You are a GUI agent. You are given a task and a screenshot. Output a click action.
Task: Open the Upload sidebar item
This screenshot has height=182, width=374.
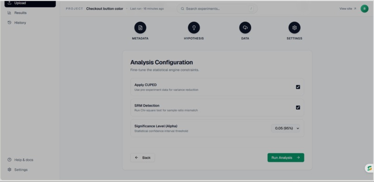[30, 4]
